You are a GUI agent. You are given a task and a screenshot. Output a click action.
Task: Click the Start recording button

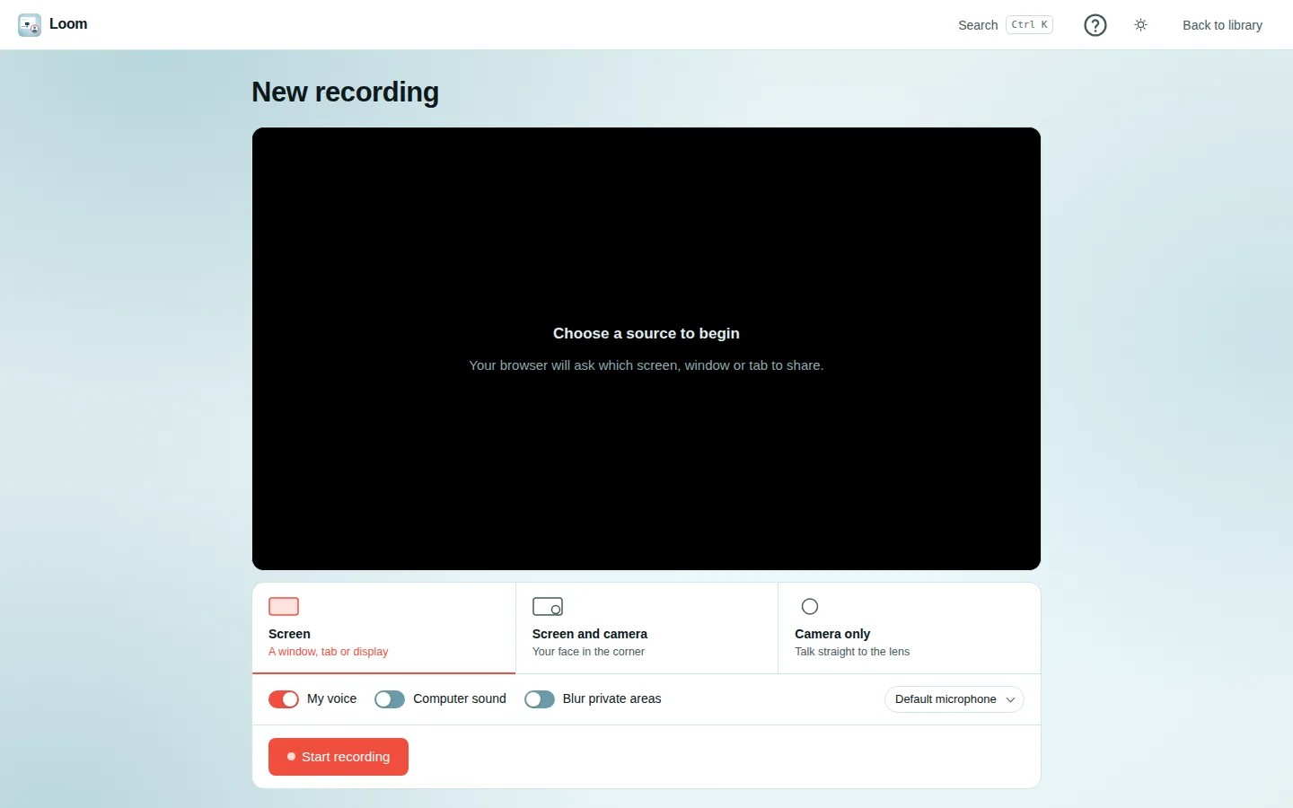click(339, 757)
